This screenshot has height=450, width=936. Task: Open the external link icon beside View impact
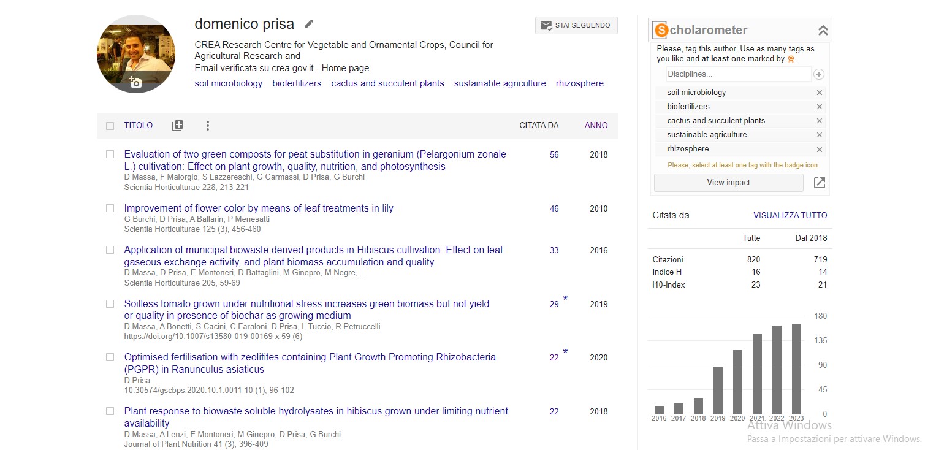pyautogui.click(x=819, y=183)
